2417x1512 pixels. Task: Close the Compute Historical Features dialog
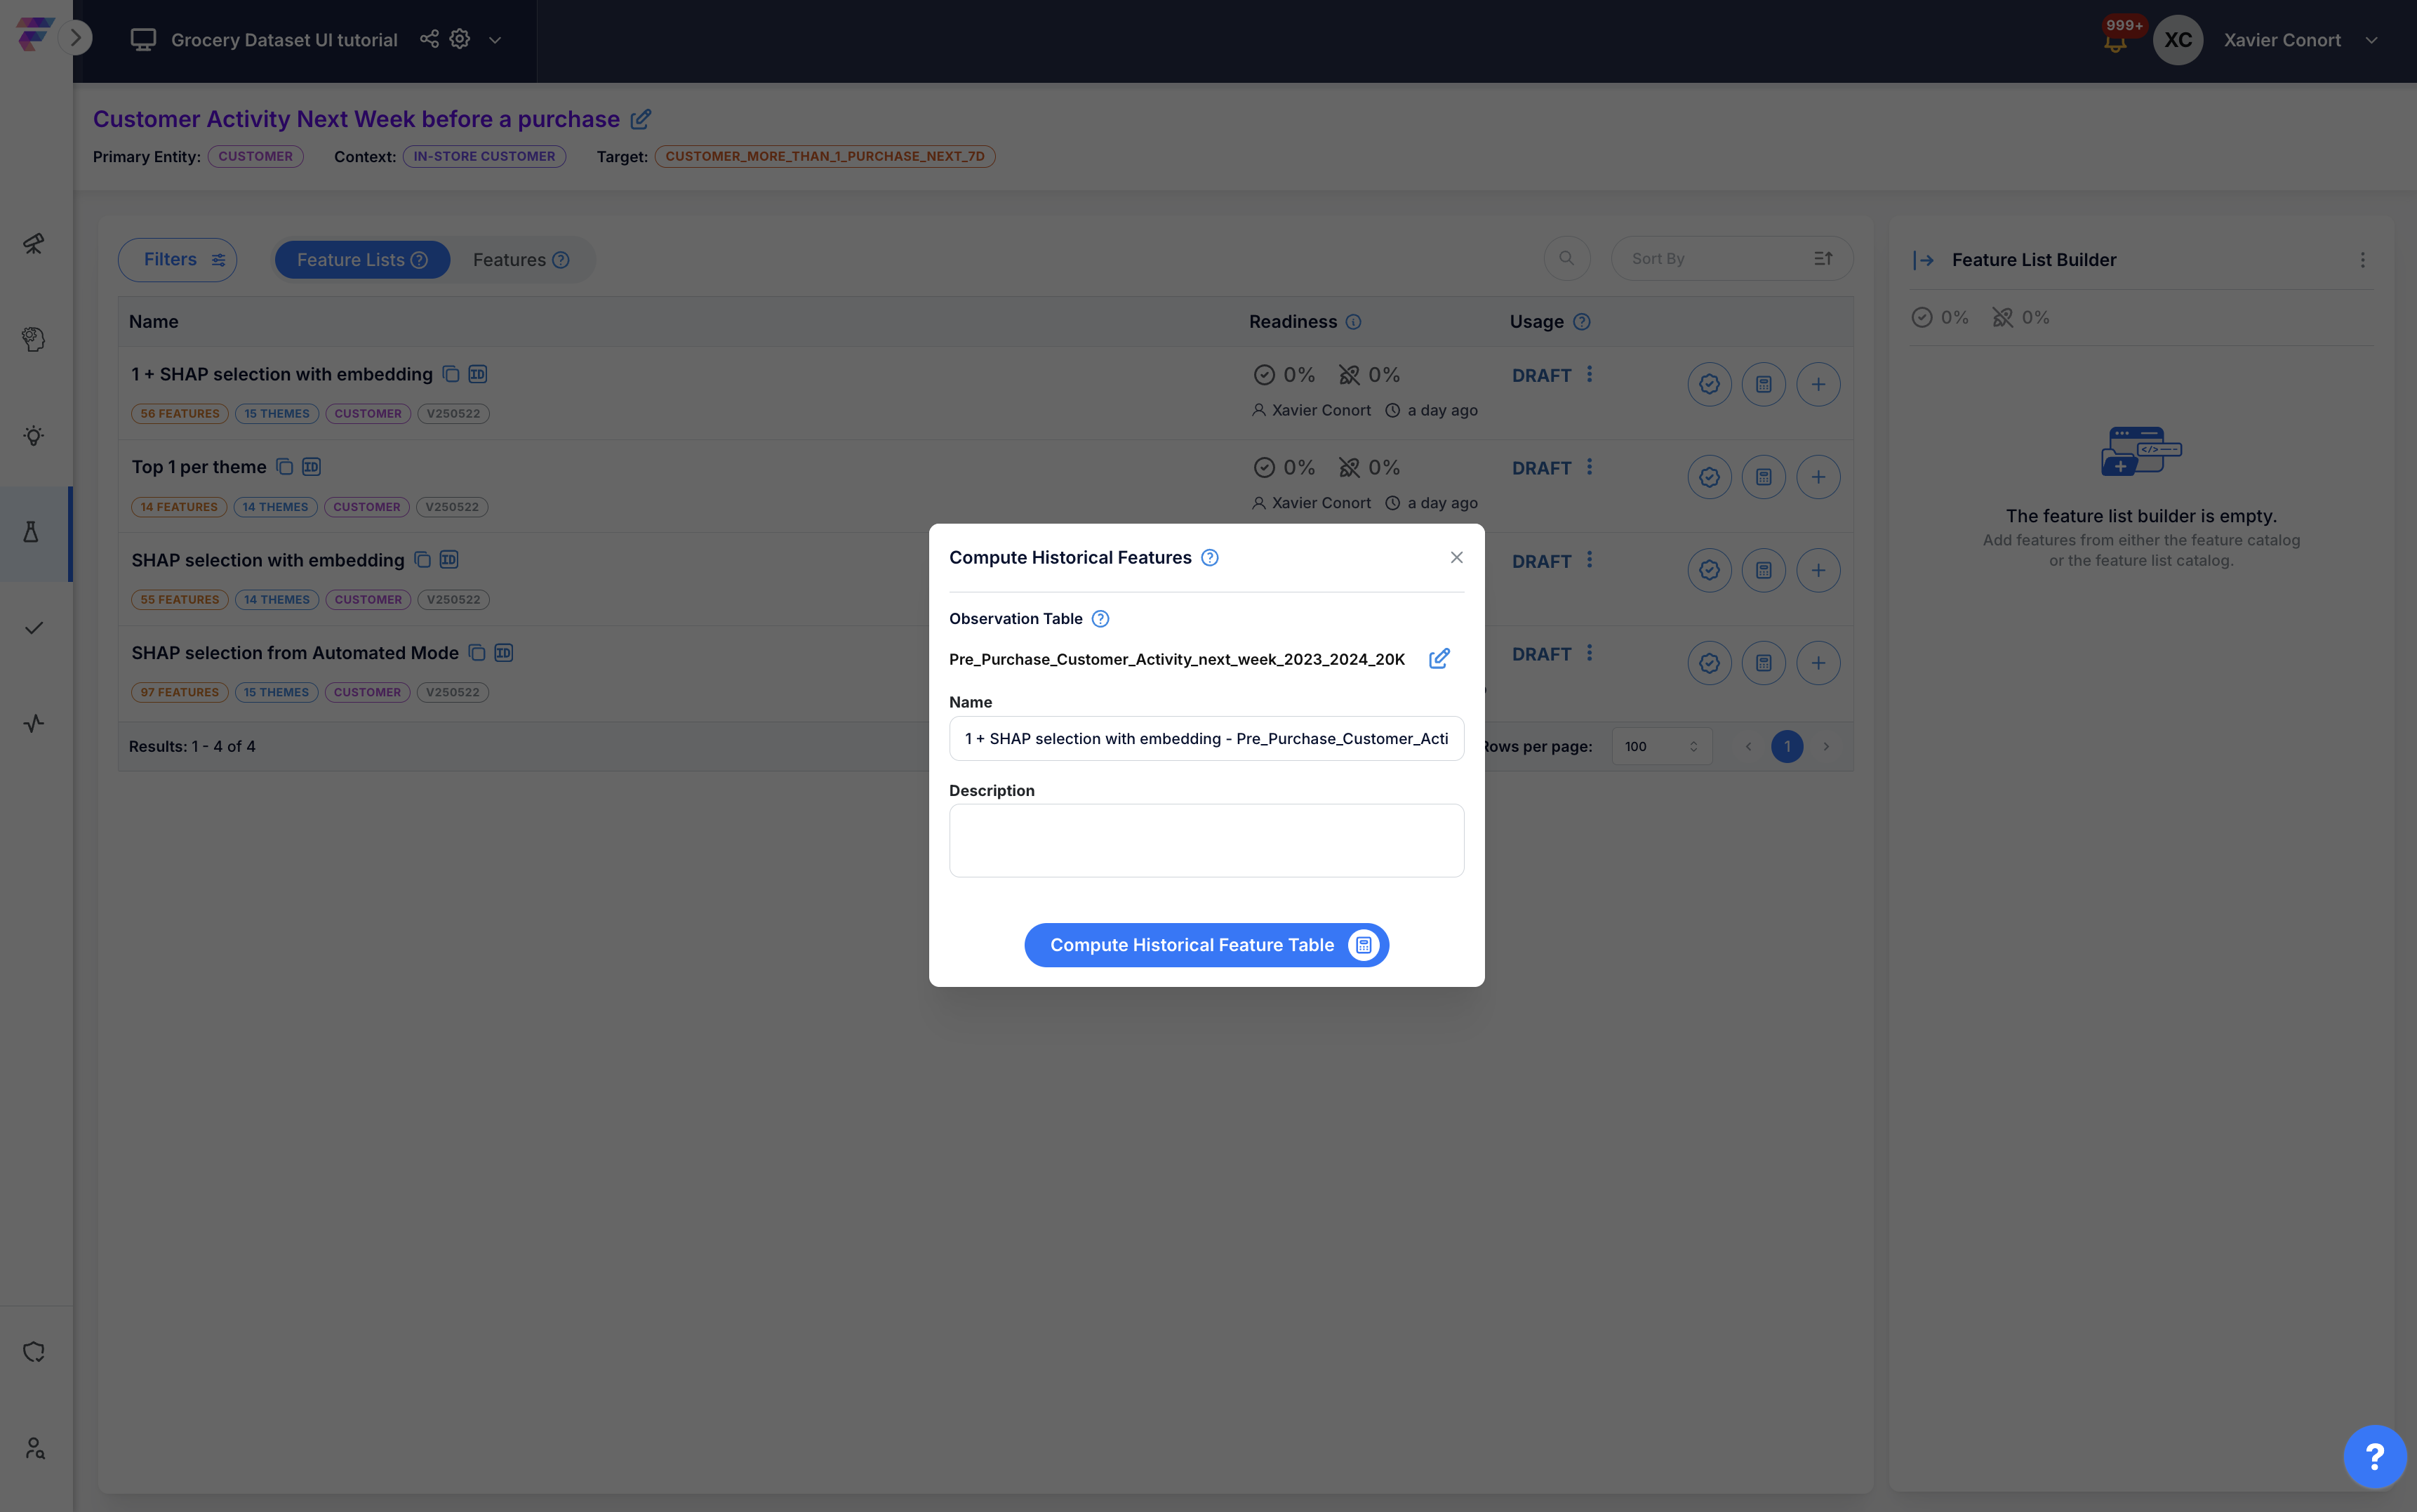point(1456,558)
